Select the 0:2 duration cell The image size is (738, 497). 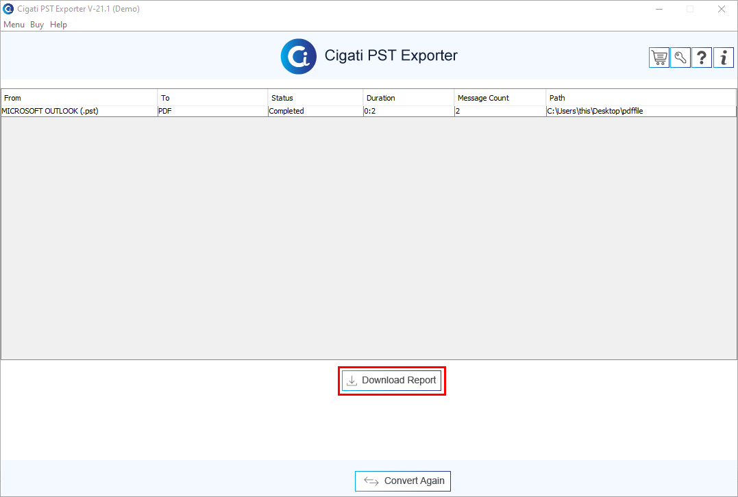pyautogui.click(x=408, y=111)
